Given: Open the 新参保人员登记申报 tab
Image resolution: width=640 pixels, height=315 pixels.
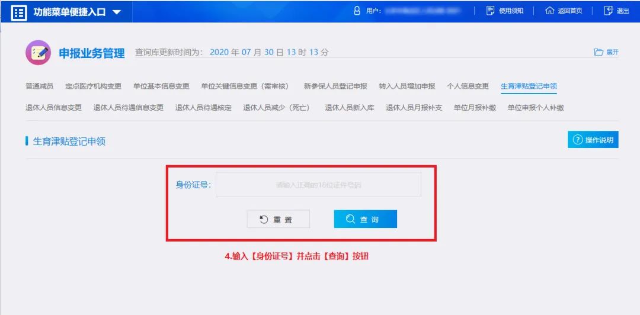Looking at the screenshot, I should (x=335, y=86).
